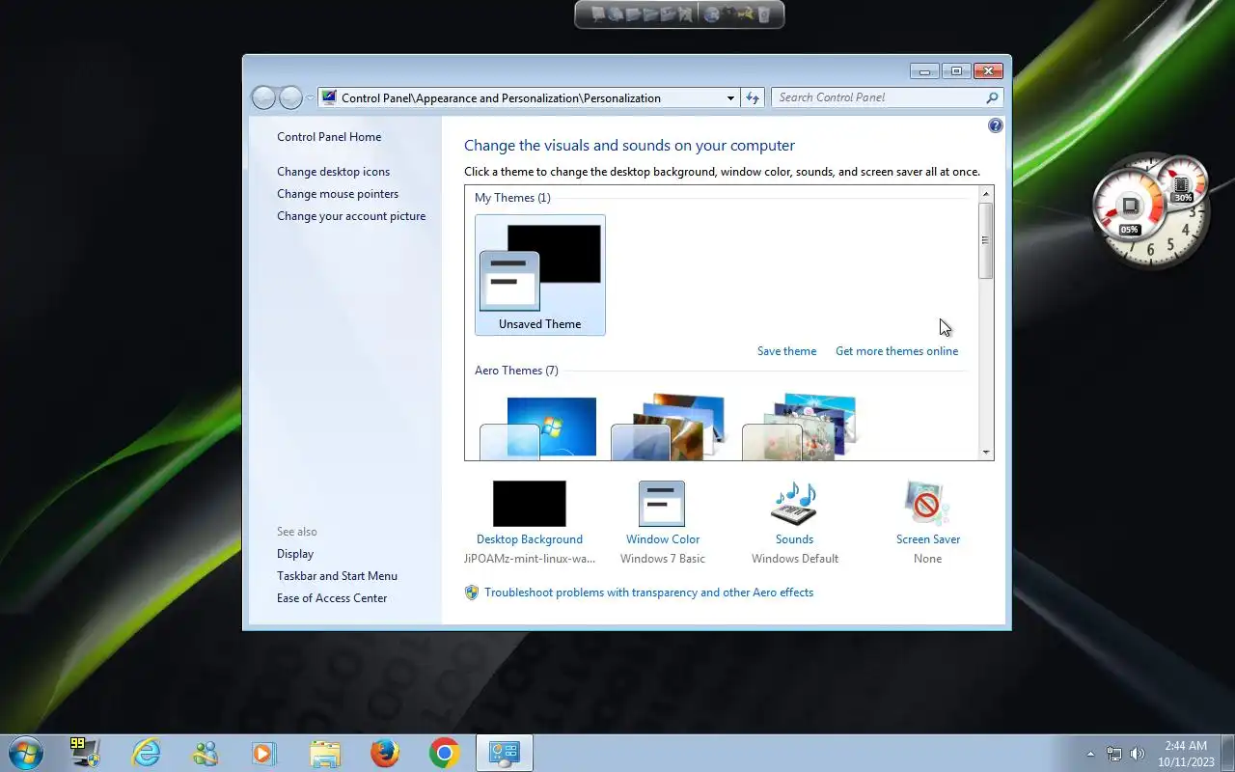Click the globe icon in top dock
Image resolution: width=1235 pixels, height=772 pixels.
pyautogui.click(x=712, y=14)
